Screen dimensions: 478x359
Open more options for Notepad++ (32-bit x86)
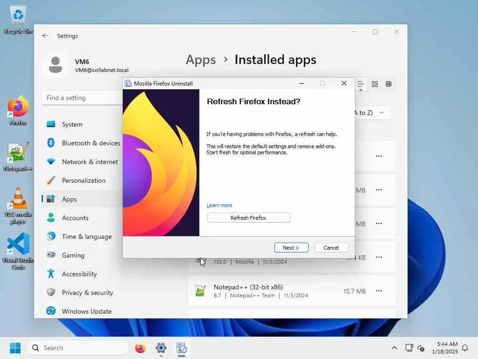[379, 291]
